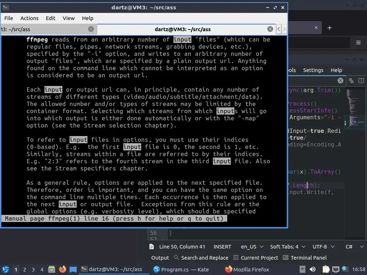Open the Actions menu in terminal
The height and width of the screenshot is (275, 367).
tap(29, 18)
